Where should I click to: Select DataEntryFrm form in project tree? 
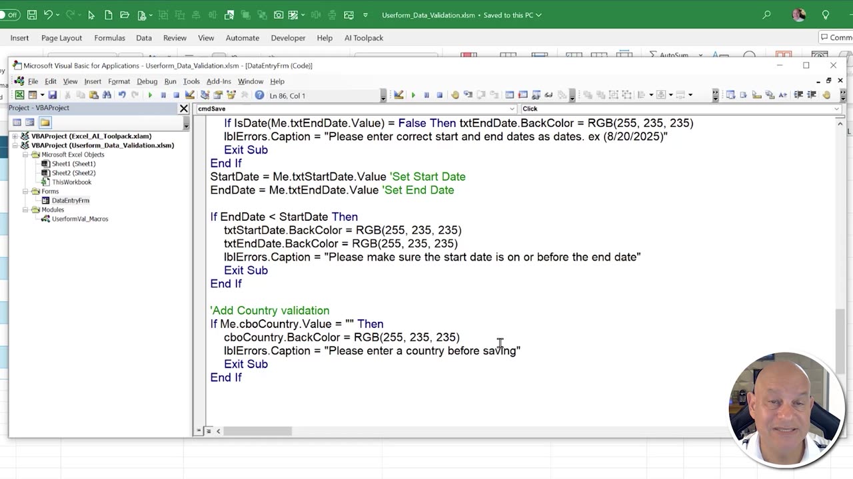pyautogui.click(x=70, y=200)
